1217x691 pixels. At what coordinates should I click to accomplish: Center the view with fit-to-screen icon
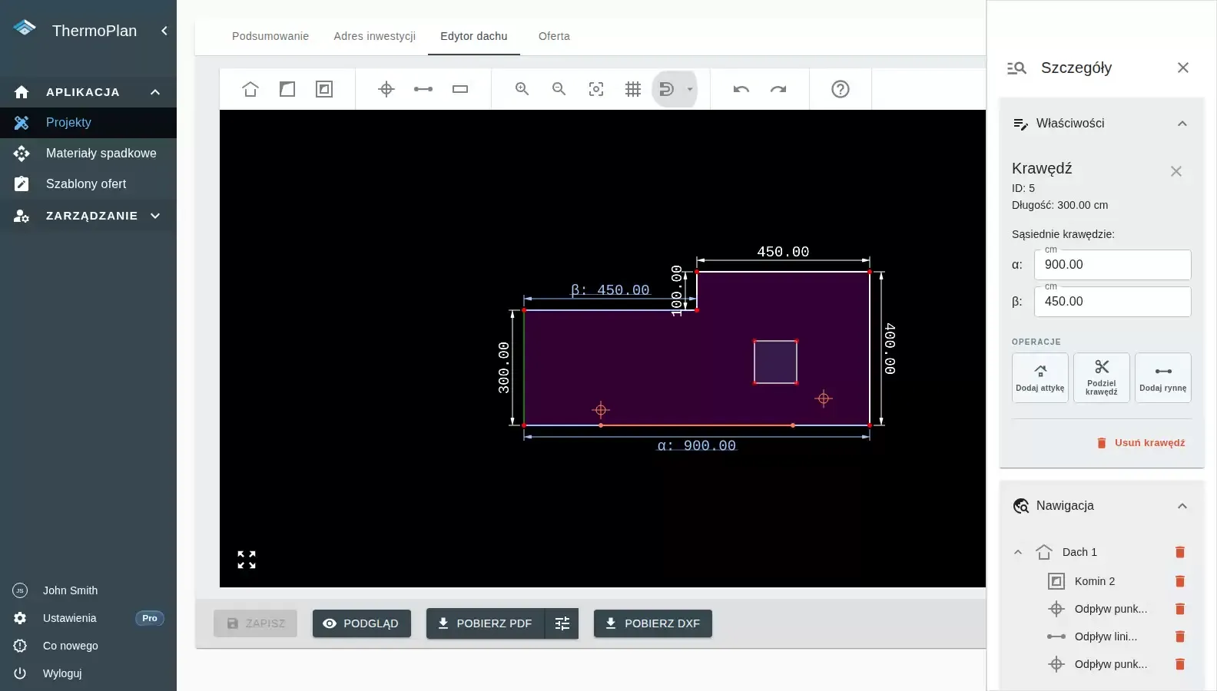pyautogui.click(x=596, y=89)
